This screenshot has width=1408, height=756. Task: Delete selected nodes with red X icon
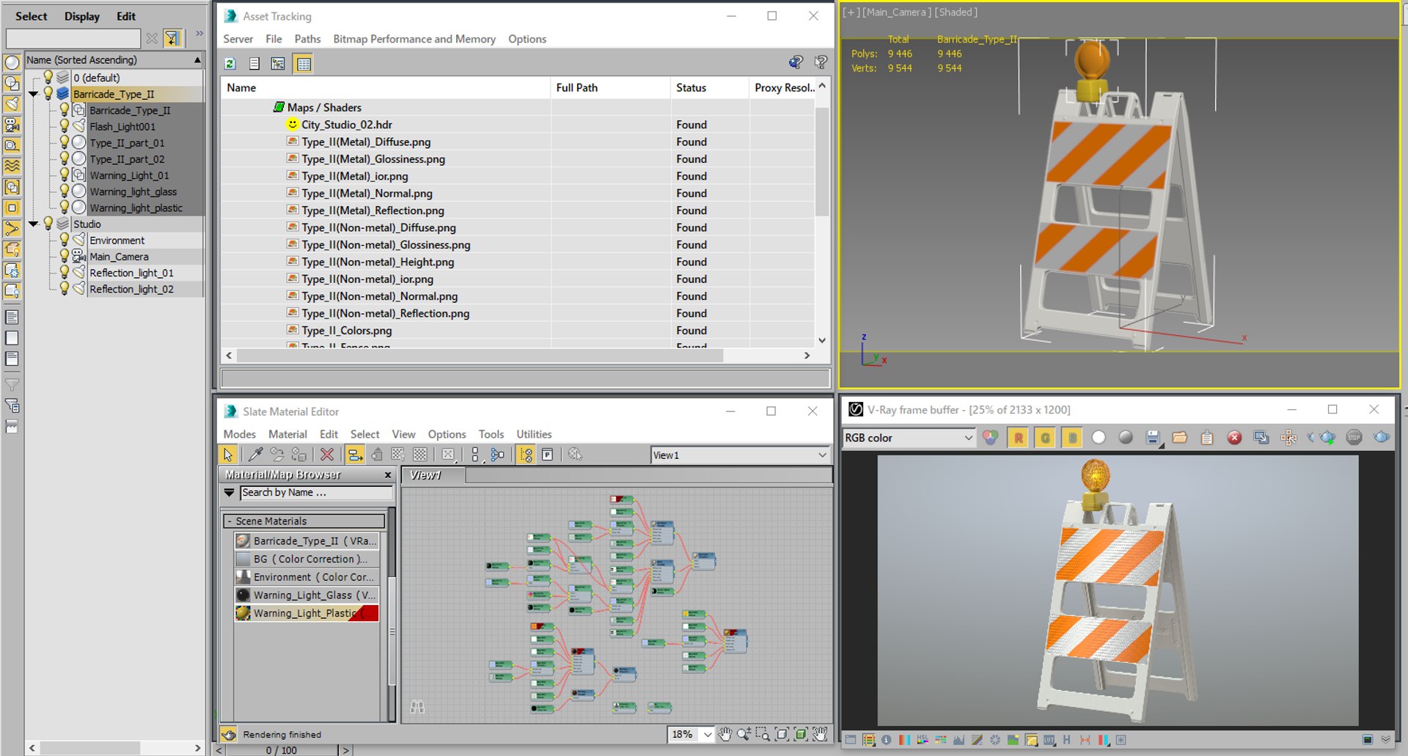click(327, 455)
